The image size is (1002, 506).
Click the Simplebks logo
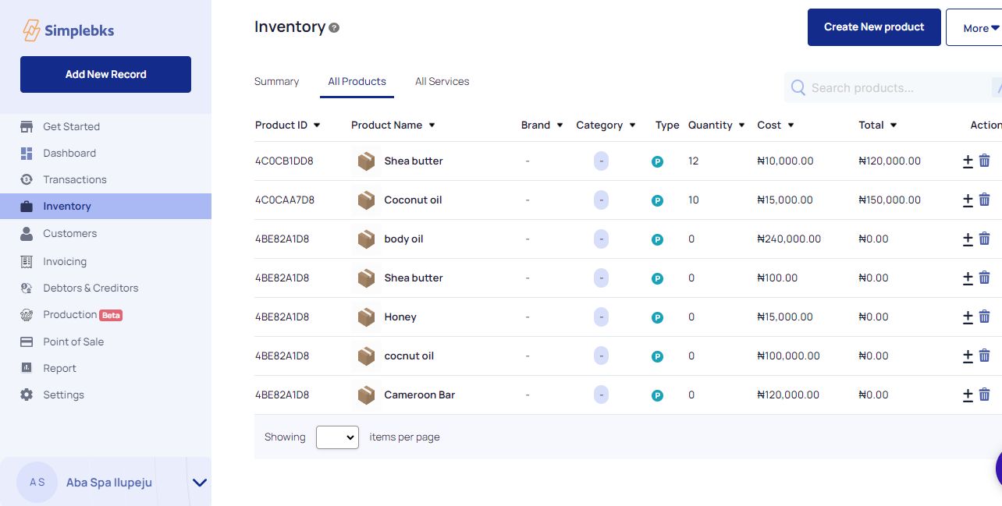pyautogui.click(x=69, y=30)
